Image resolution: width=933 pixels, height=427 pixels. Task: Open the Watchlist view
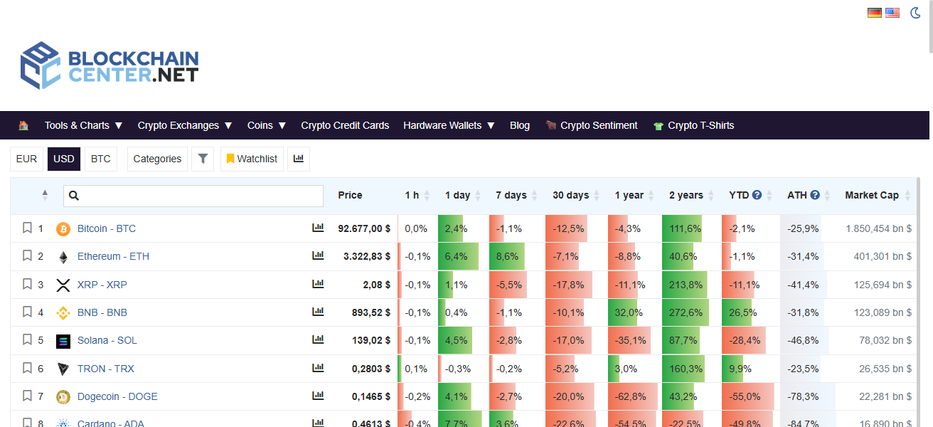point(252,159)
